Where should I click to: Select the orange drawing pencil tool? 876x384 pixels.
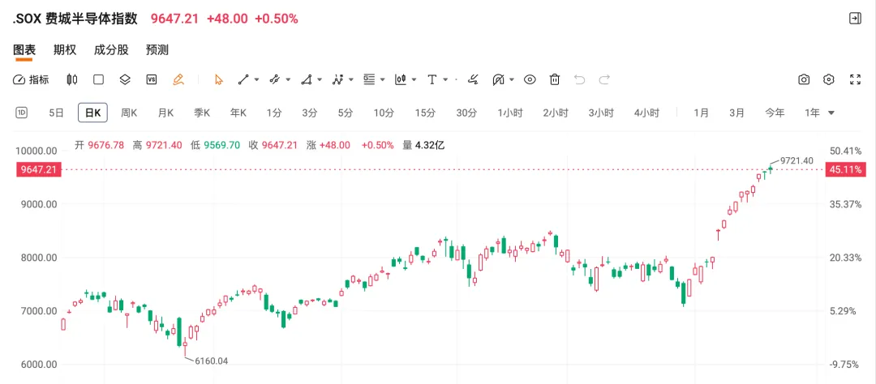[178, 79]
